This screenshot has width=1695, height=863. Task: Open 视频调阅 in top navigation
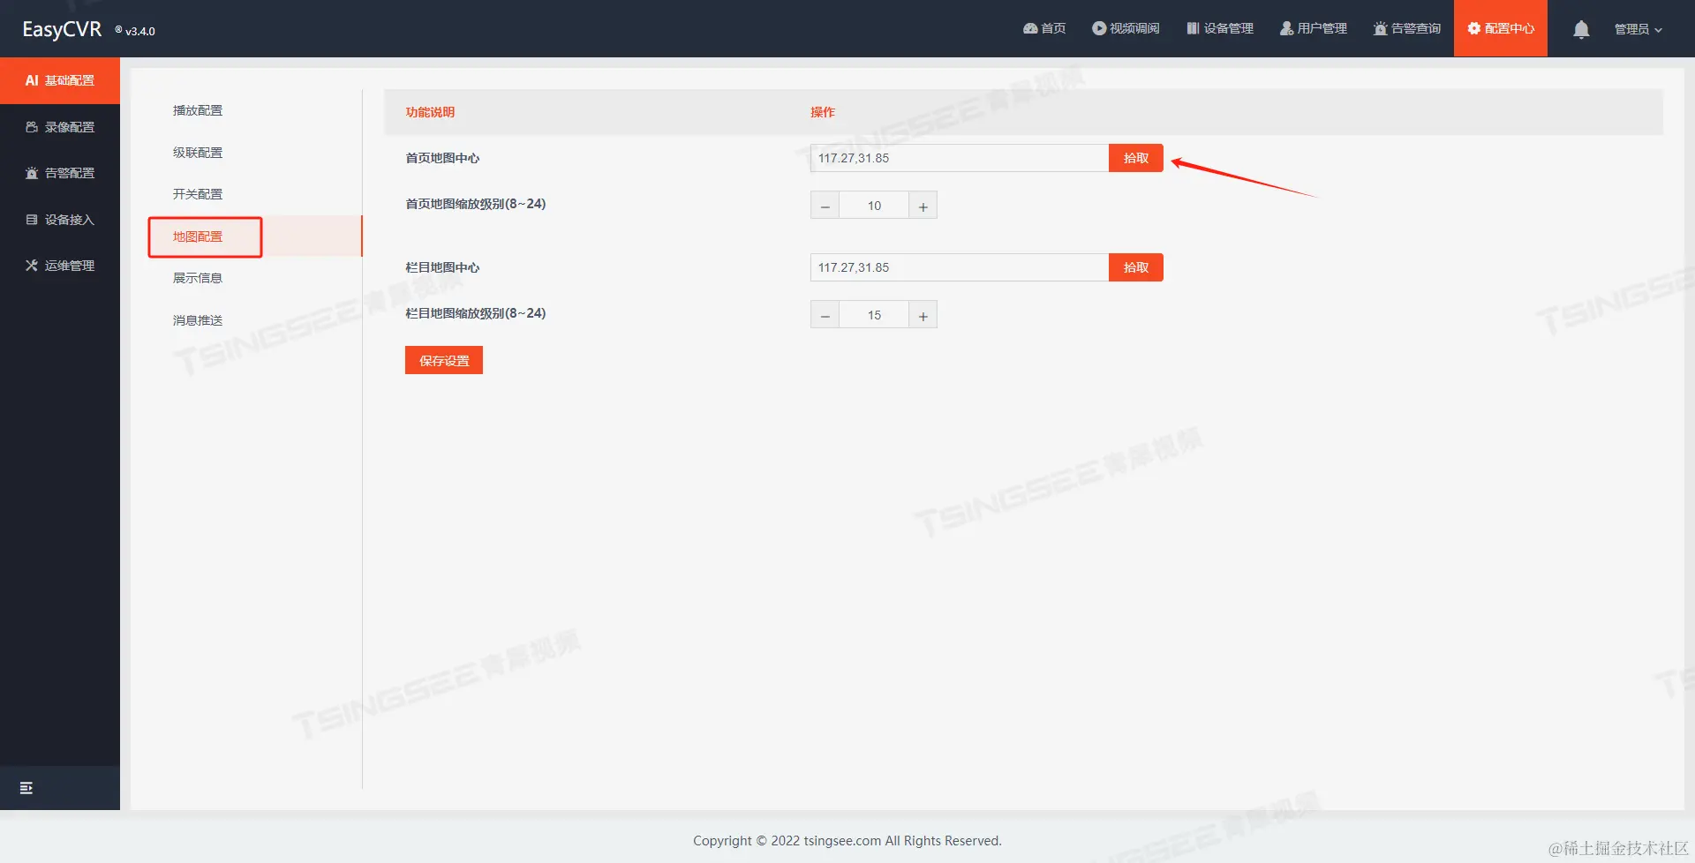pyautogui.click(x=1126, y=28)
